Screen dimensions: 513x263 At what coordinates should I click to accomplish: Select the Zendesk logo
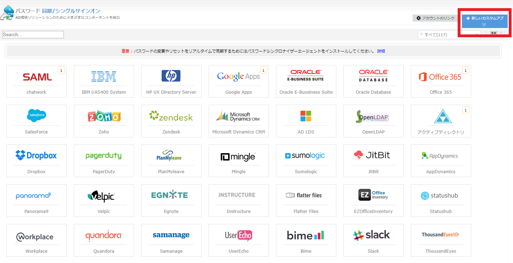171,116
